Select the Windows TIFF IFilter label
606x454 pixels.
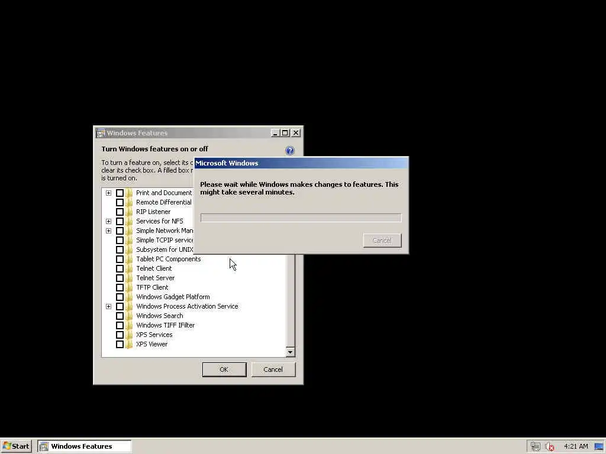[166, 326]
